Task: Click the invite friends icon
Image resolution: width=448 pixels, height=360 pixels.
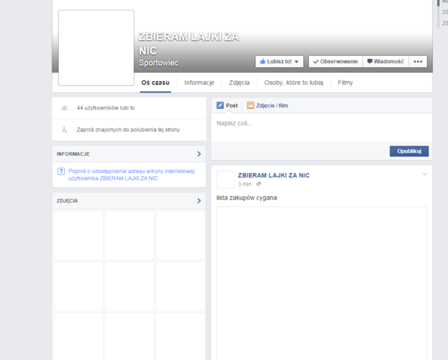Action: (64, 130)
